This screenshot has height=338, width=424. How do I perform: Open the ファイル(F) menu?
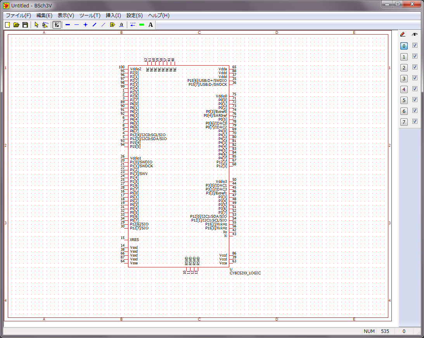tap(18, 16)
